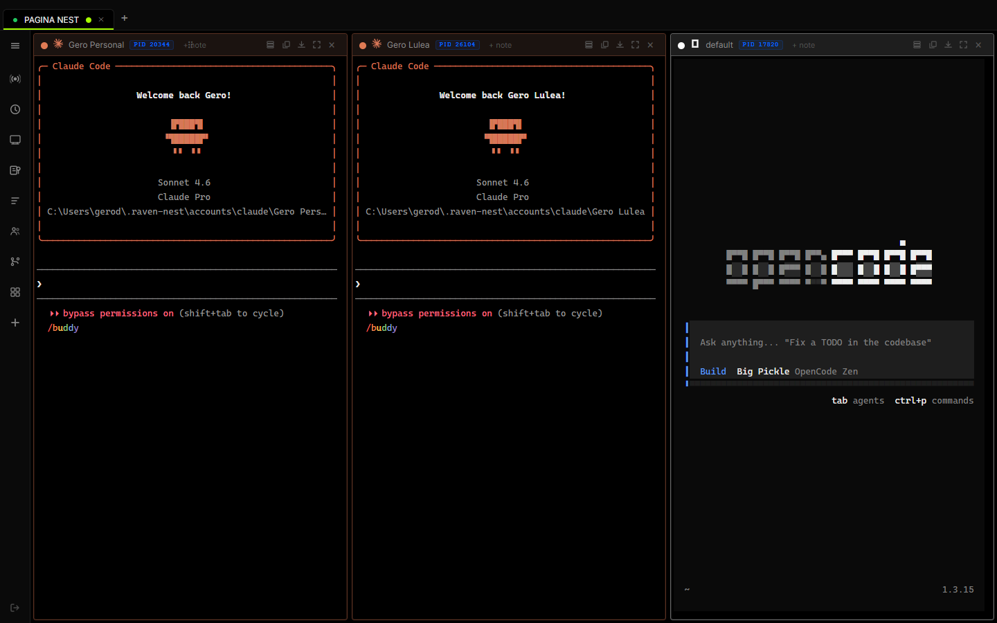Open the broadcast sessions icon in sidebar

15,78
